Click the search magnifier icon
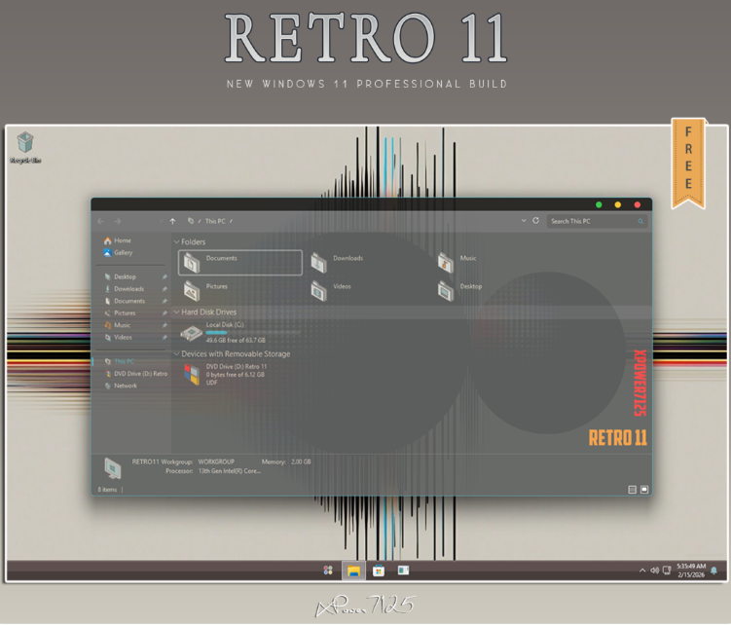 [x=640, y=221]
